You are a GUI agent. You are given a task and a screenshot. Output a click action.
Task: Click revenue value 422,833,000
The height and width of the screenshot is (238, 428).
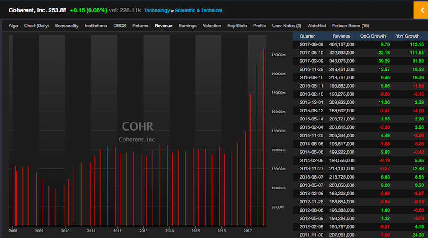pyautogui.click(x=342, y=53)
